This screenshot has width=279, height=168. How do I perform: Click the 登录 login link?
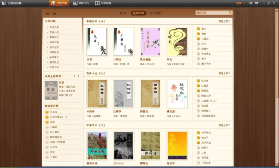(x=239, y=3)
